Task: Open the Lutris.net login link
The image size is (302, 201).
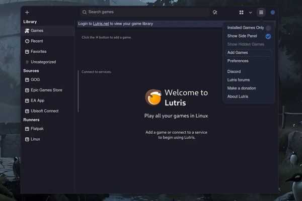Action: (x=101, y=24)
